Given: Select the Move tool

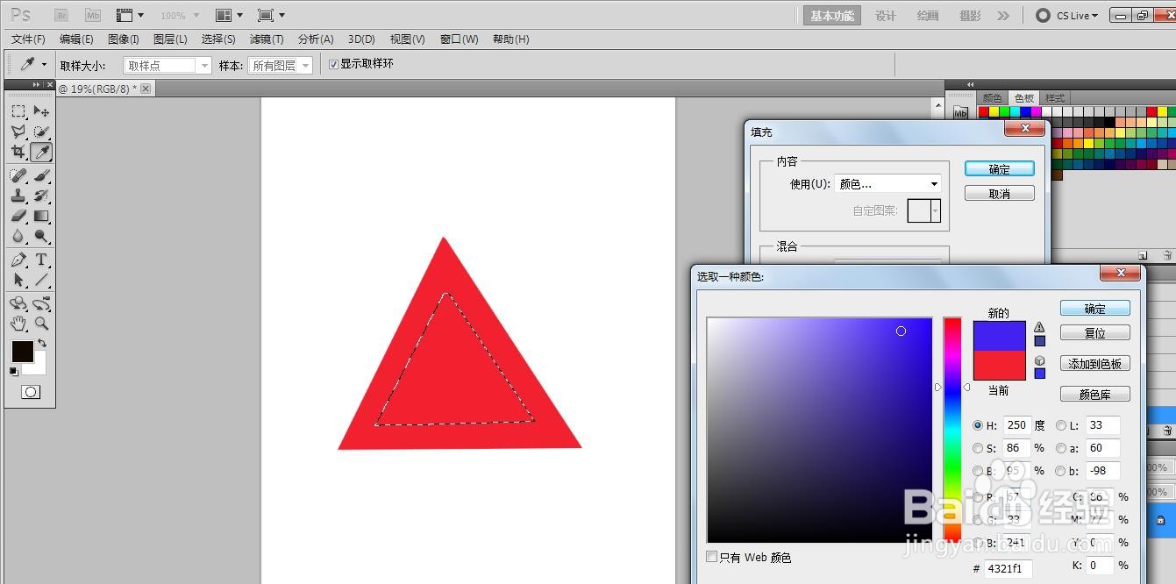Looking at the screenshot, I should 41,111.
